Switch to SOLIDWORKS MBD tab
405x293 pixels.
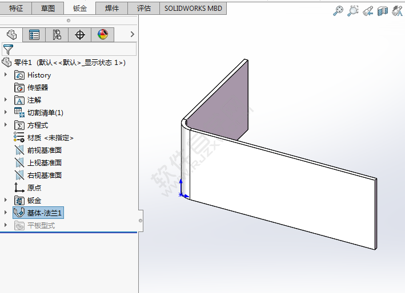pyautogui.click(x=193, y=8)
